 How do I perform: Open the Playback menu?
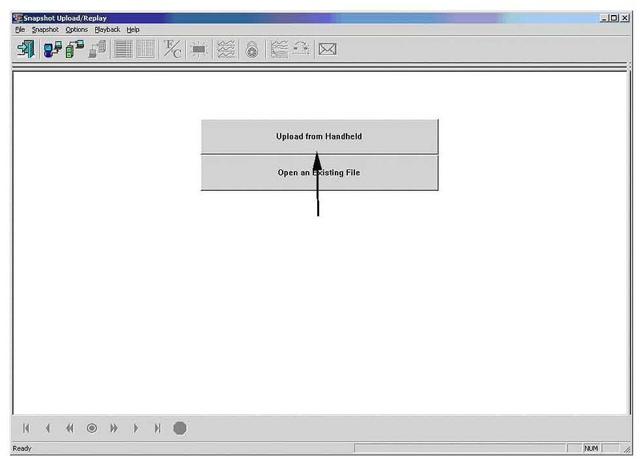pyautogui.click(x=107, y=30)
